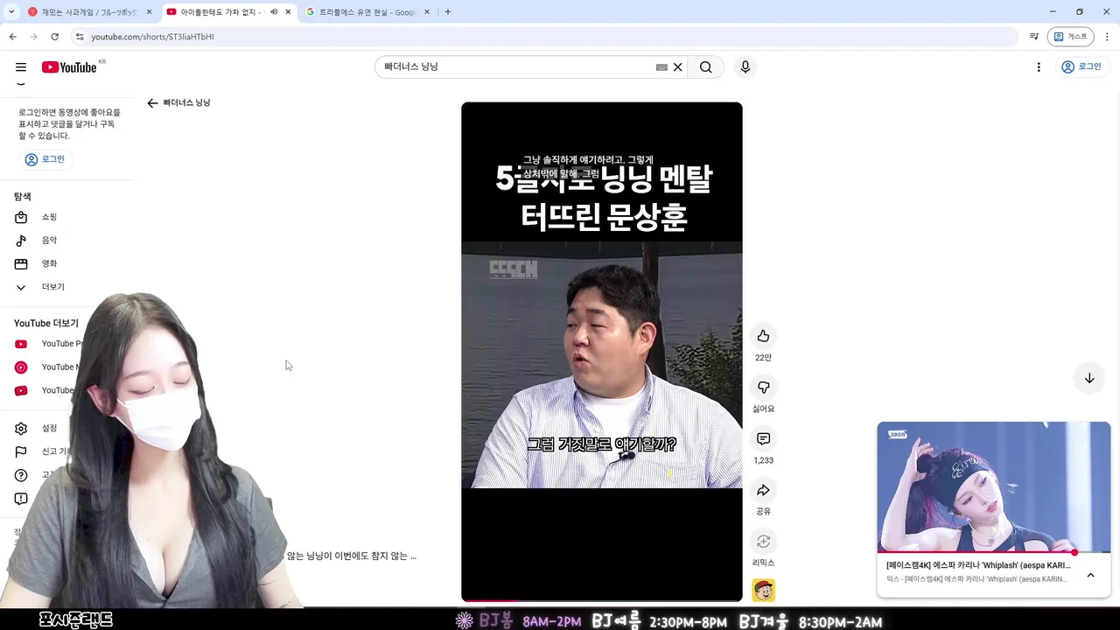Open the tab search dropdown arrow

(x=11, y=12)
